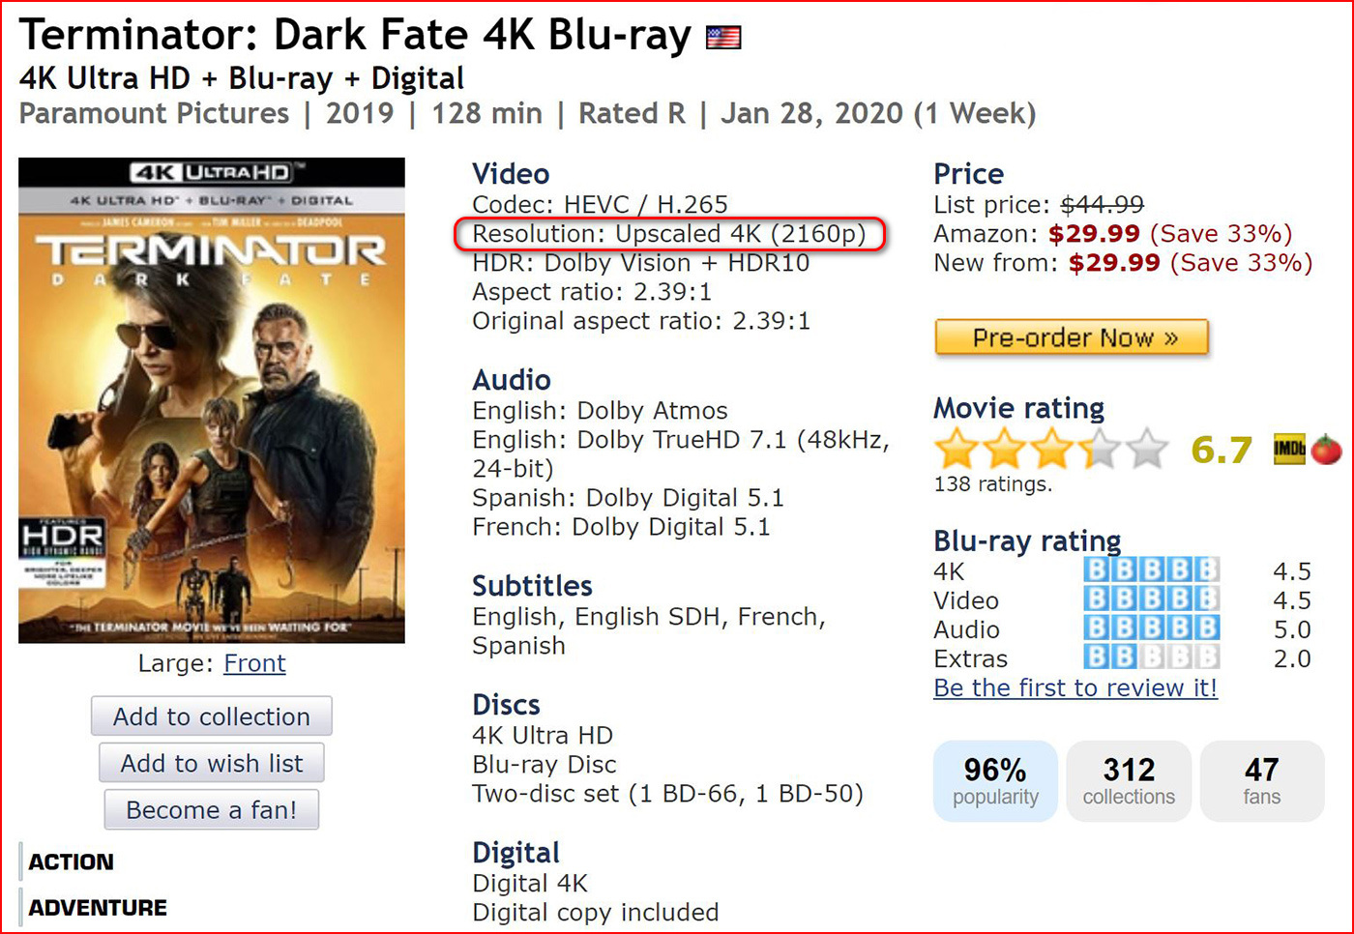1354x934 pixels.
Task: Click the 312 collections box
Action: pos(1129,781)
